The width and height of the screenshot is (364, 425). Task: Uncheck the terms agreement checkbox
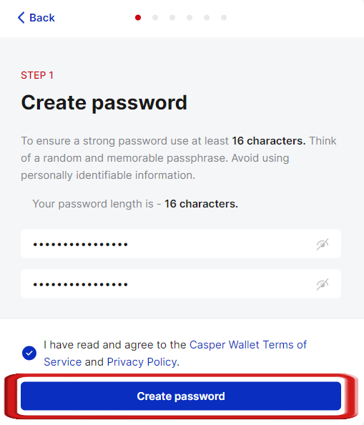(x=29, y=353)
